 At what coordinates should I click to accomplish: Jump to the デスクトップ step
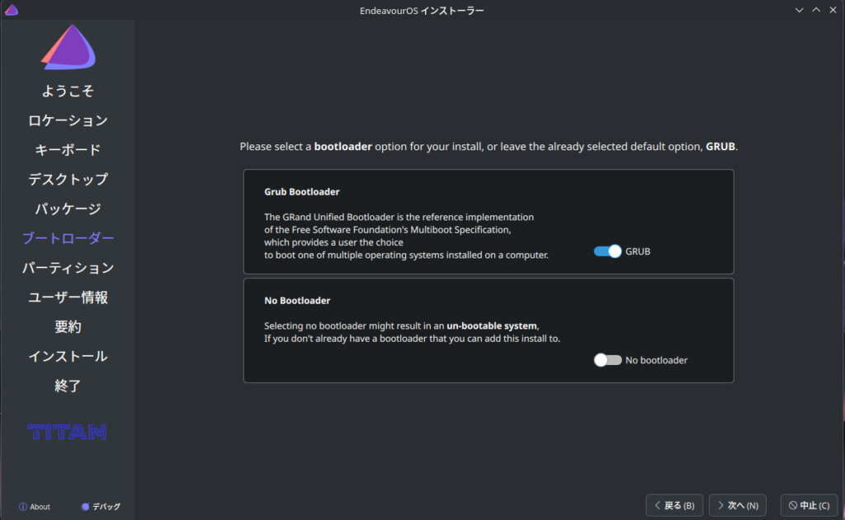[68, 179]
